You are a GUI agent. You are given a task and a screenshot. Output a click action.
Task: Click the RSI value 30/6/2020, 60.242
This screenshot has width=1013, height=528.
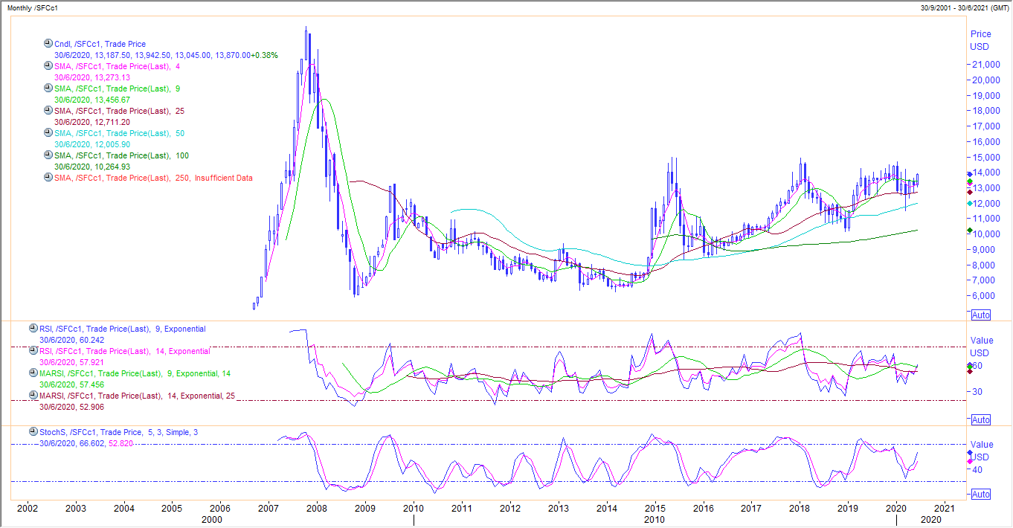tap(72, 340)
